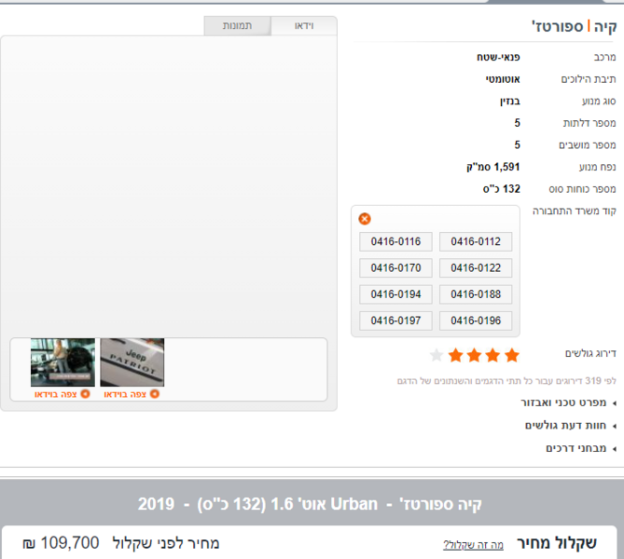624x559 pixels.
Task: Click the קוד משרד התחבורה label
Action: click(x=575, y=211)
